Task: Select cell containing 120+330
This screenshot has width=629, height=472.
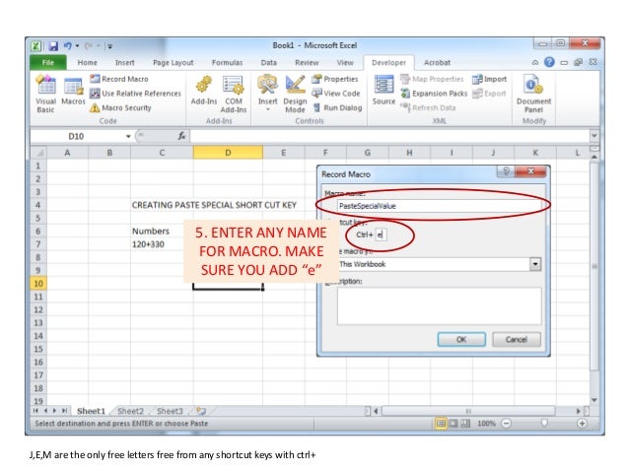Action: pyautogui.click(x=162, y=244)
